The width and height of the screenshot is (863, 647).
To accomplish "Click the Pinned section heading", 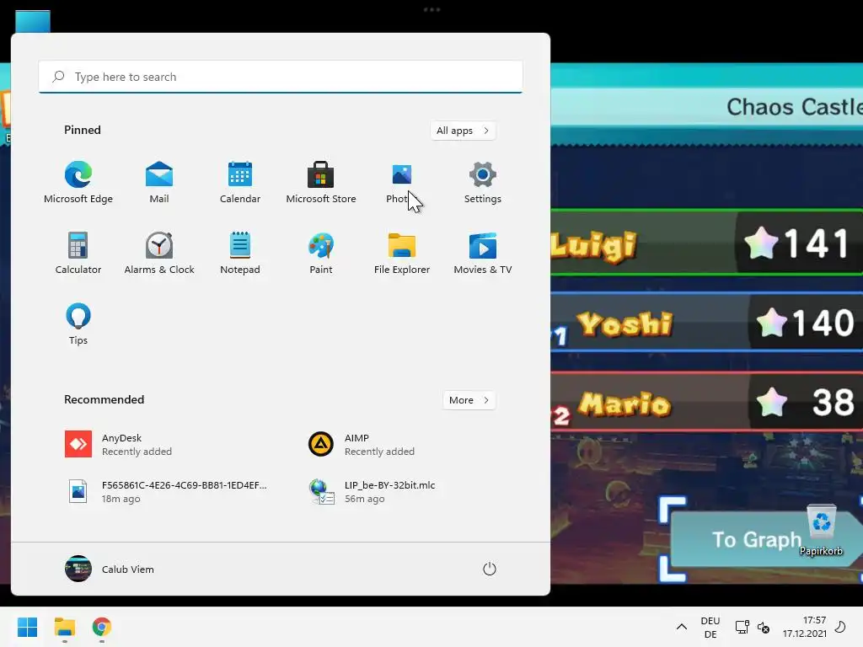I will coord(83,130).
